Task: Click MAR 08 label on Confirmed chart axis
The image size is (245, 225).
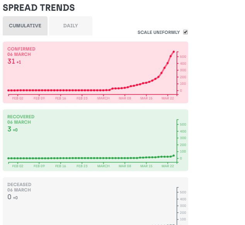Action: click(x=125, y=98)
